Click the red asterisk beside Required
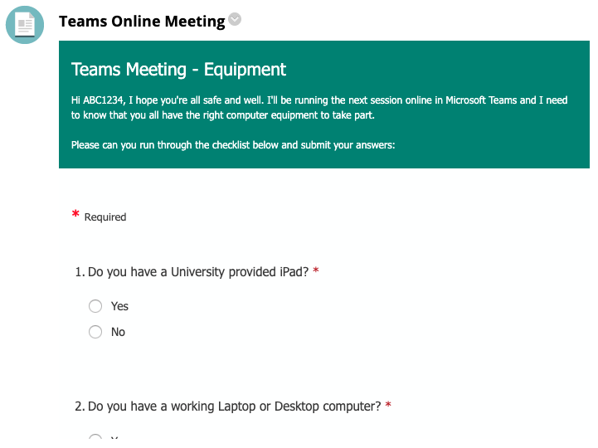The image size is (598, 448). 75,214
